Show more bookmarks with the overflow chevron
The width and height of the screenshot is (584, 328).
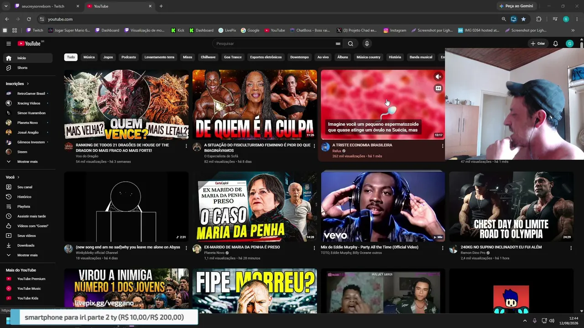573,31
